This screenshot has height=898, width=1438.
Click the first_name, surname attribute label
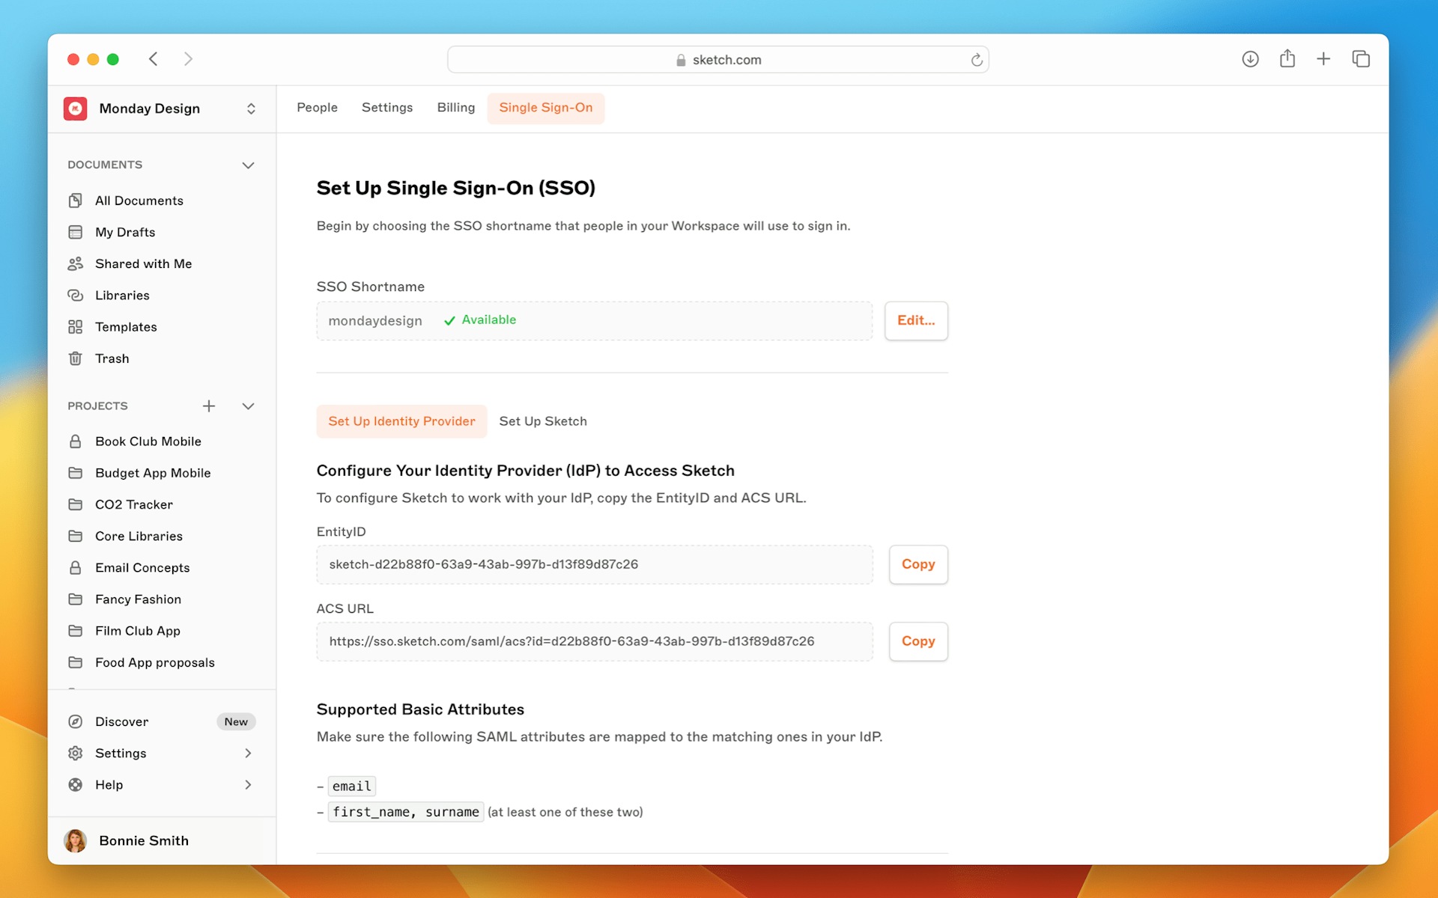coord(406,812)
